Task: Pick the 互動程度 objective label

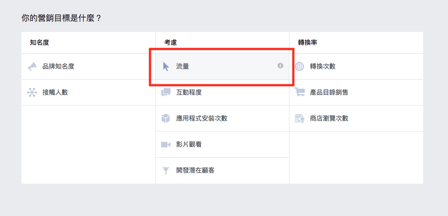Action: (189, 92)
